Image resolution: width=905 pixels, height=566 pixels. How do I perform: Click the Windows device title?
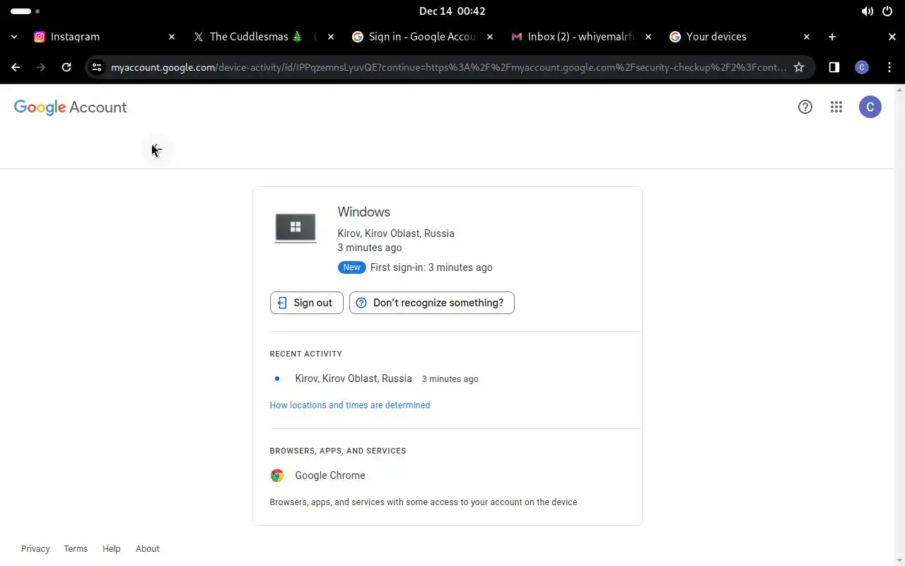pos(363,212)
